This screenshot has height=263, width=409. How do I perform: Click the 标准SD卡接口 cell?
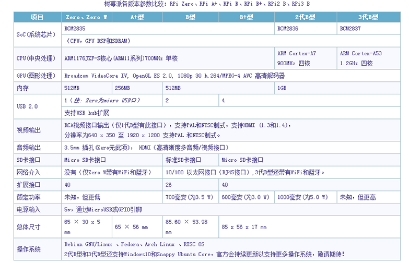[191, 160]
